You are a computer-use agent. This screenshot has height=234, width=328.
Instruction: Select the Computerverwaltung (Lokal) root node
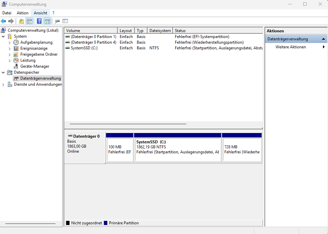pyautogui.click(x=33, y=30)
